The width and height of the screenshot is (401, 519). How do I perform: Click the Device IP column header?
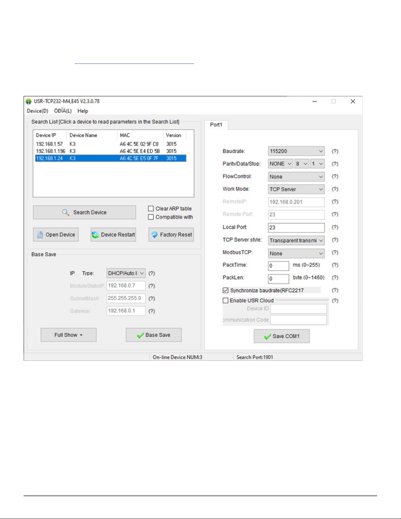coord(50,135)
